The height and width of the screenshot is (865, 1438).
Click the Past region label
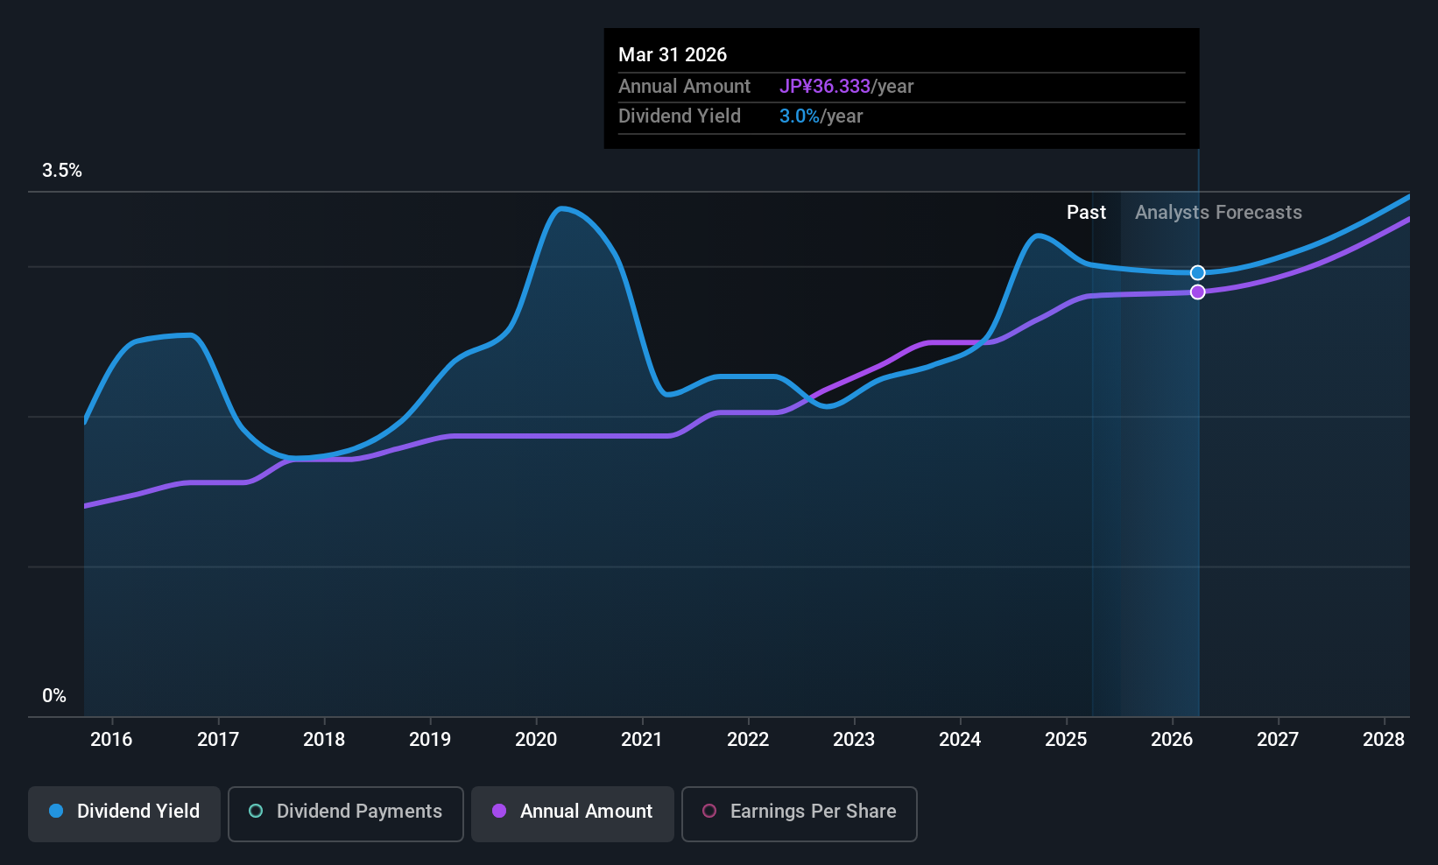[1086, 213]
